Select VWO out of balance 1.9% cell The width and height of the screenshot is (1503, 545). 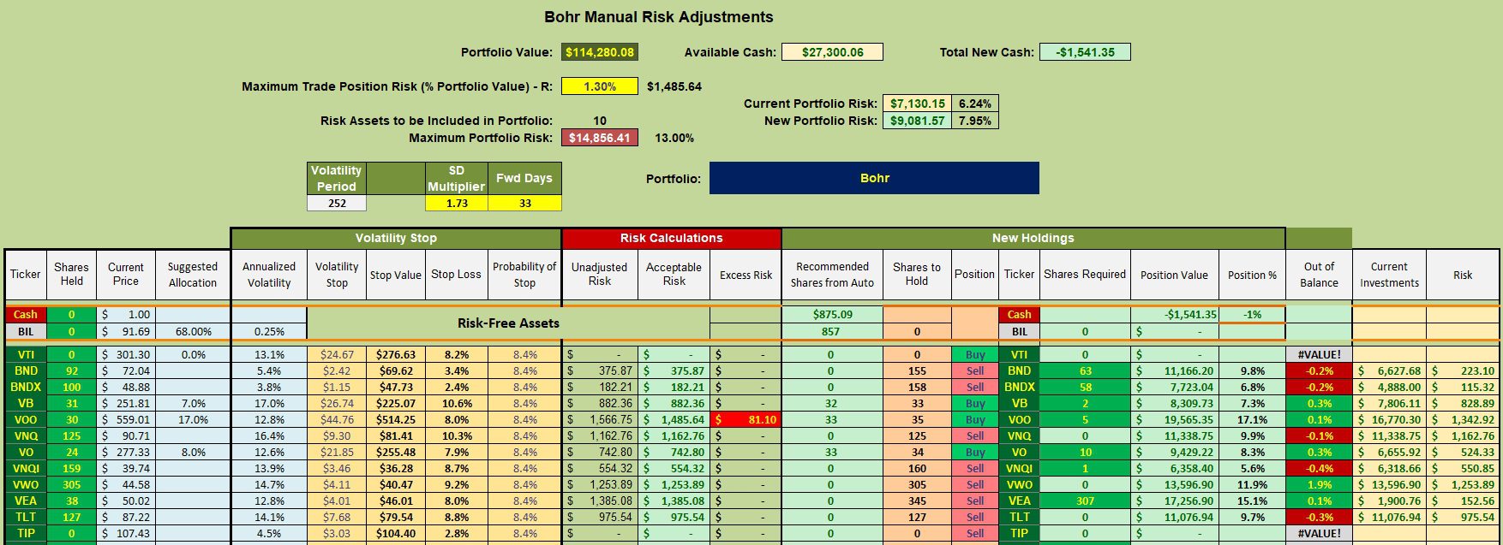(1319, 485)
